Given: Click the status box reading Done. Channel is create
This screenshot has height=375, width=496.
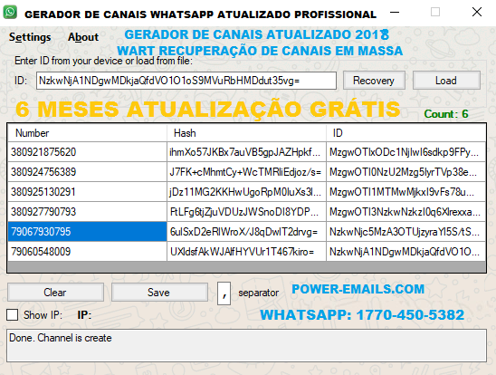Looking at the screenshot, I should (x=246, y=345).
